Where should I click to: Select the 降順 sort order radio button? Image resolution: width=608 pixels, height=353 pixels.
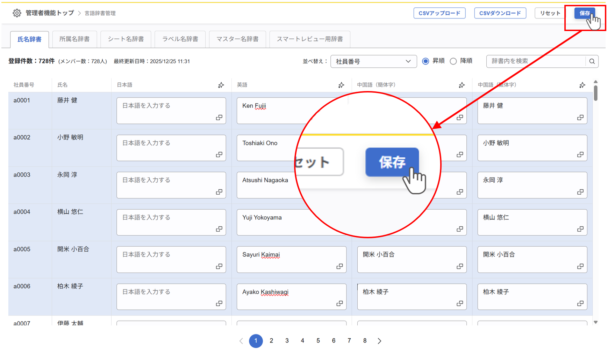(x=453, y=61)
